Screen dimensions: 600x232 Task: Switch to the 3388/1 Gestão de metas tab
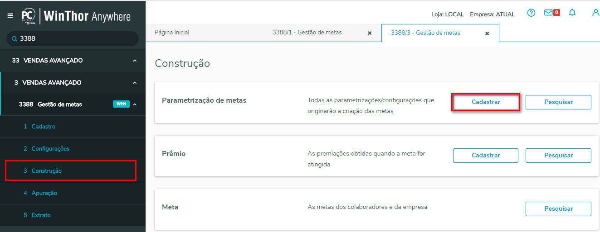click(307, 33)
